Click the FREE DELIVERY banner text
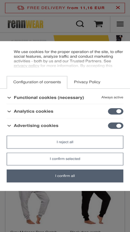130x232 pixels. click(x=66, y=8)
